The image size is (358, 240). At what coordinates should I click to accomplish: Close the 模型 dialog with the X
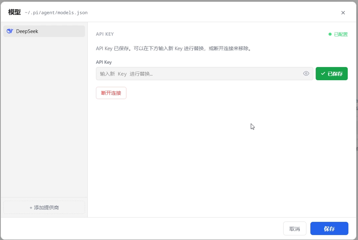pyautogui.click(x=343, y=13)
